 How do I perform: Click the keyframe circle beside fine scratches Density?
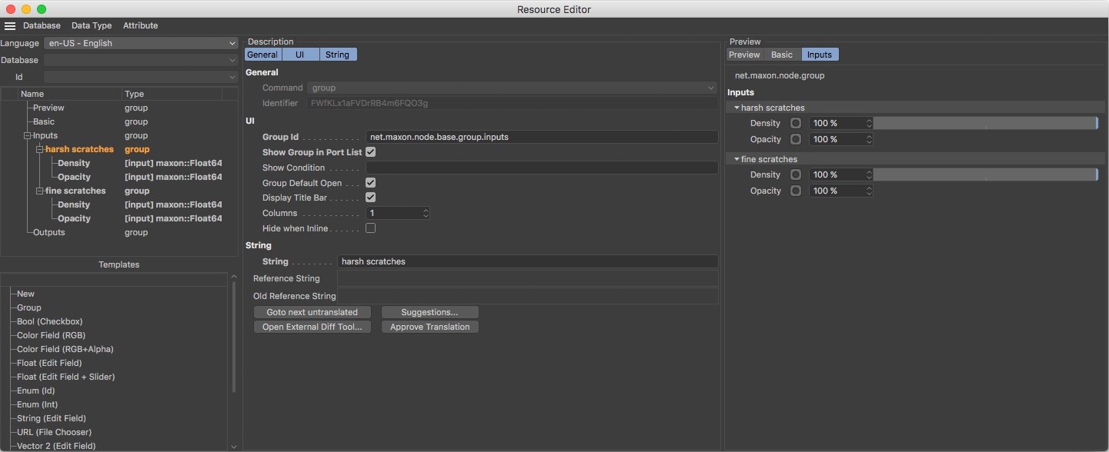[796, 174]
